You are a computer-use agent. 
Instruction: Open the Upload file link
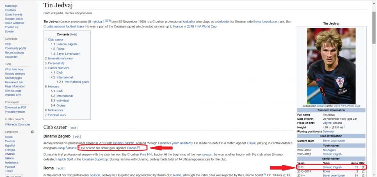tap(11, 57)
